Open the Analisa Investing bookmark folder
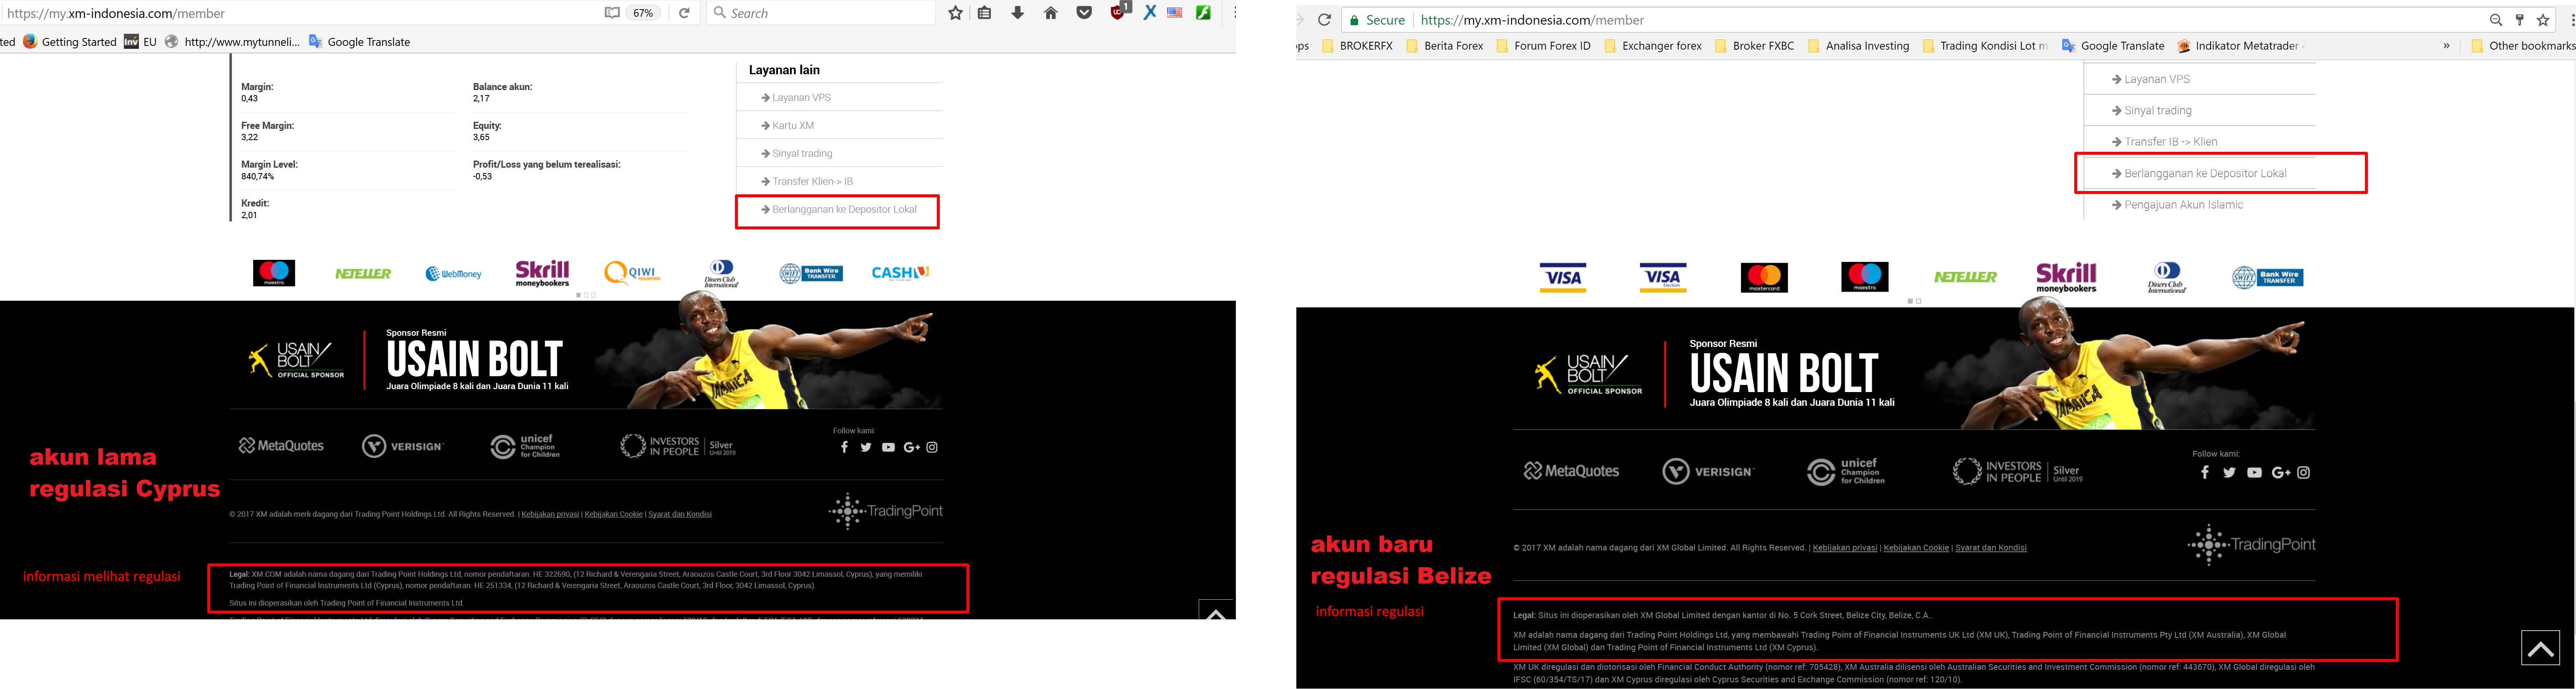 [x=1858, y=45]
